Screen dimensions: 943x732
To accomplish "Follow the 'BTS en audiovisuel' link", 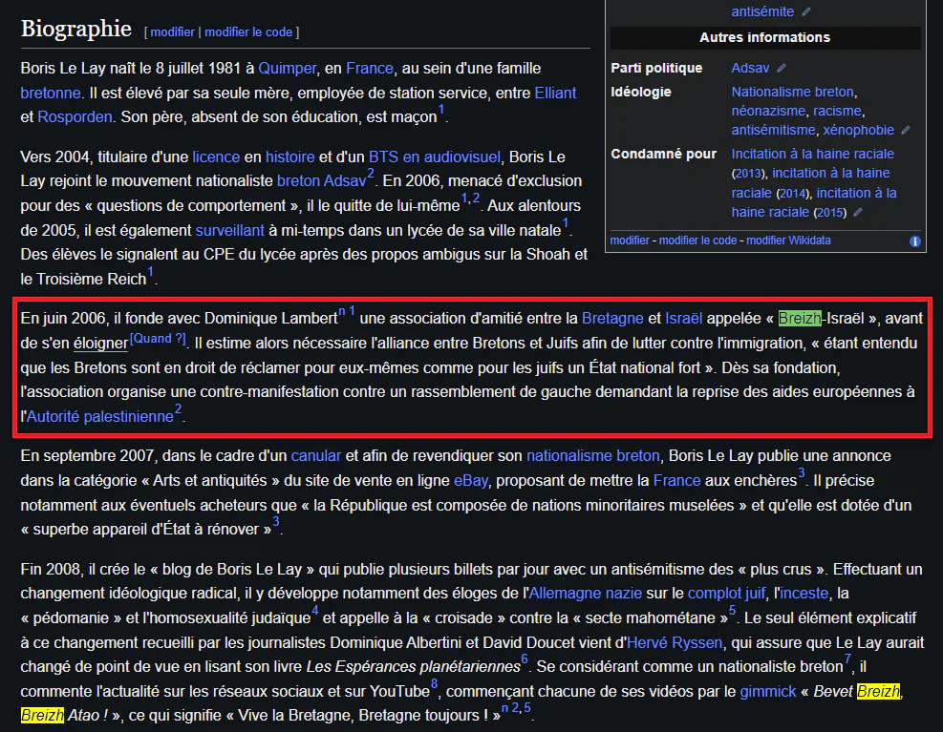I will pyautogui.click(x=434, y=157).
